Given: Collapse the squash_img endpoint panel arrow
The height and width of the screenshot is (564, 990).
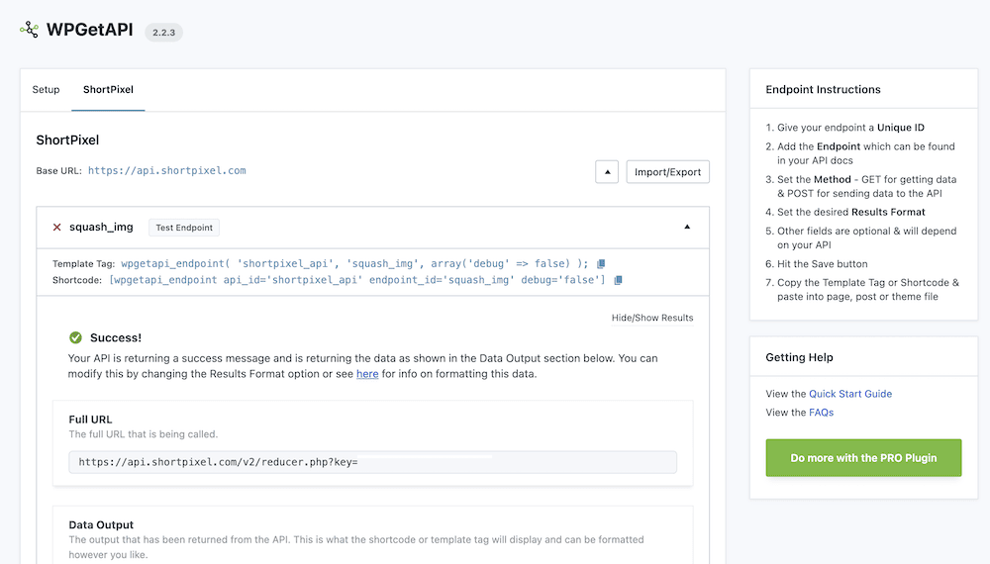Looking at the screenshot, I should click(x=687, y=228).
